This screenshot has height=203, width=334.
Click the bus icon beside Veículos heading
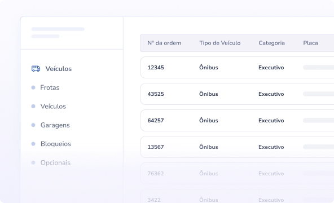(36, 69)
